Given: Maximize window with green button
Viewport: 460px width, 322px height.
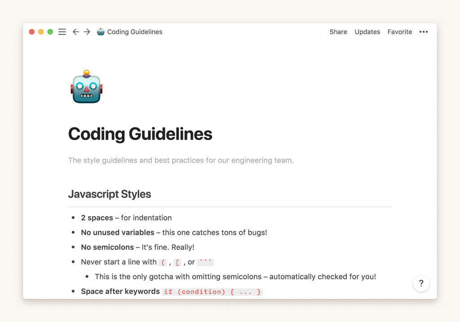Looking at the screenshot, I should (50, 32).
